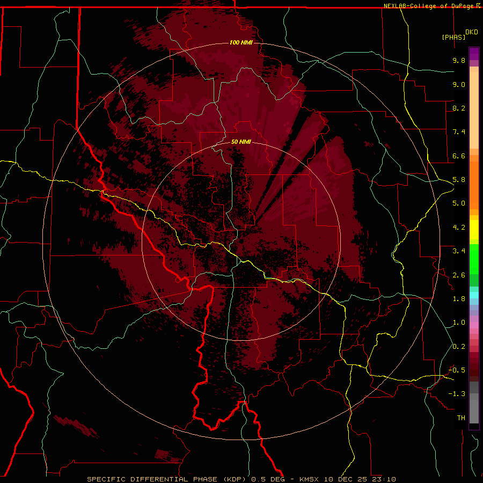Click the DKD legend label
Image resolution: width=483 pixels, height=483 pixels.
tap(472, 32)
